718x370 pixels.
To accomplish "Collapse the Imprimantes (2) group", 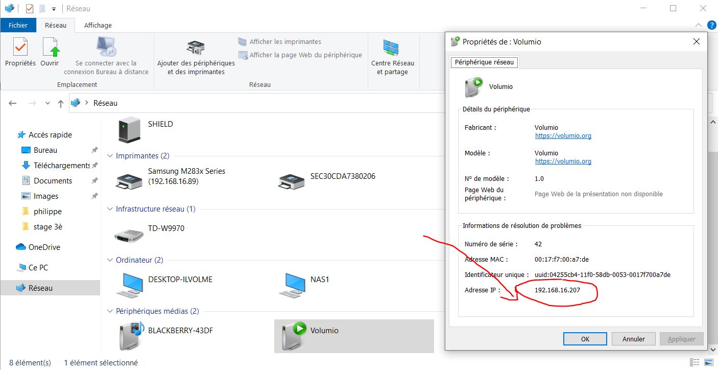I will pyautogui.click(x=110, y=156).
